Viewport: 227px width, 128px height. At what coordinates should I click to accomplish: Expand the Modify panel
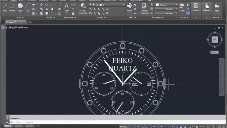(50, 17)
